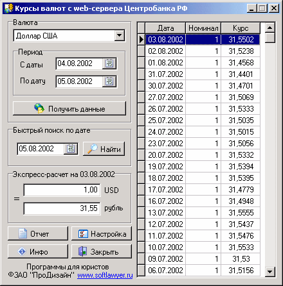Show the Инфо information dialog
This screenshot has width=283, height=286.
point(38,251)
